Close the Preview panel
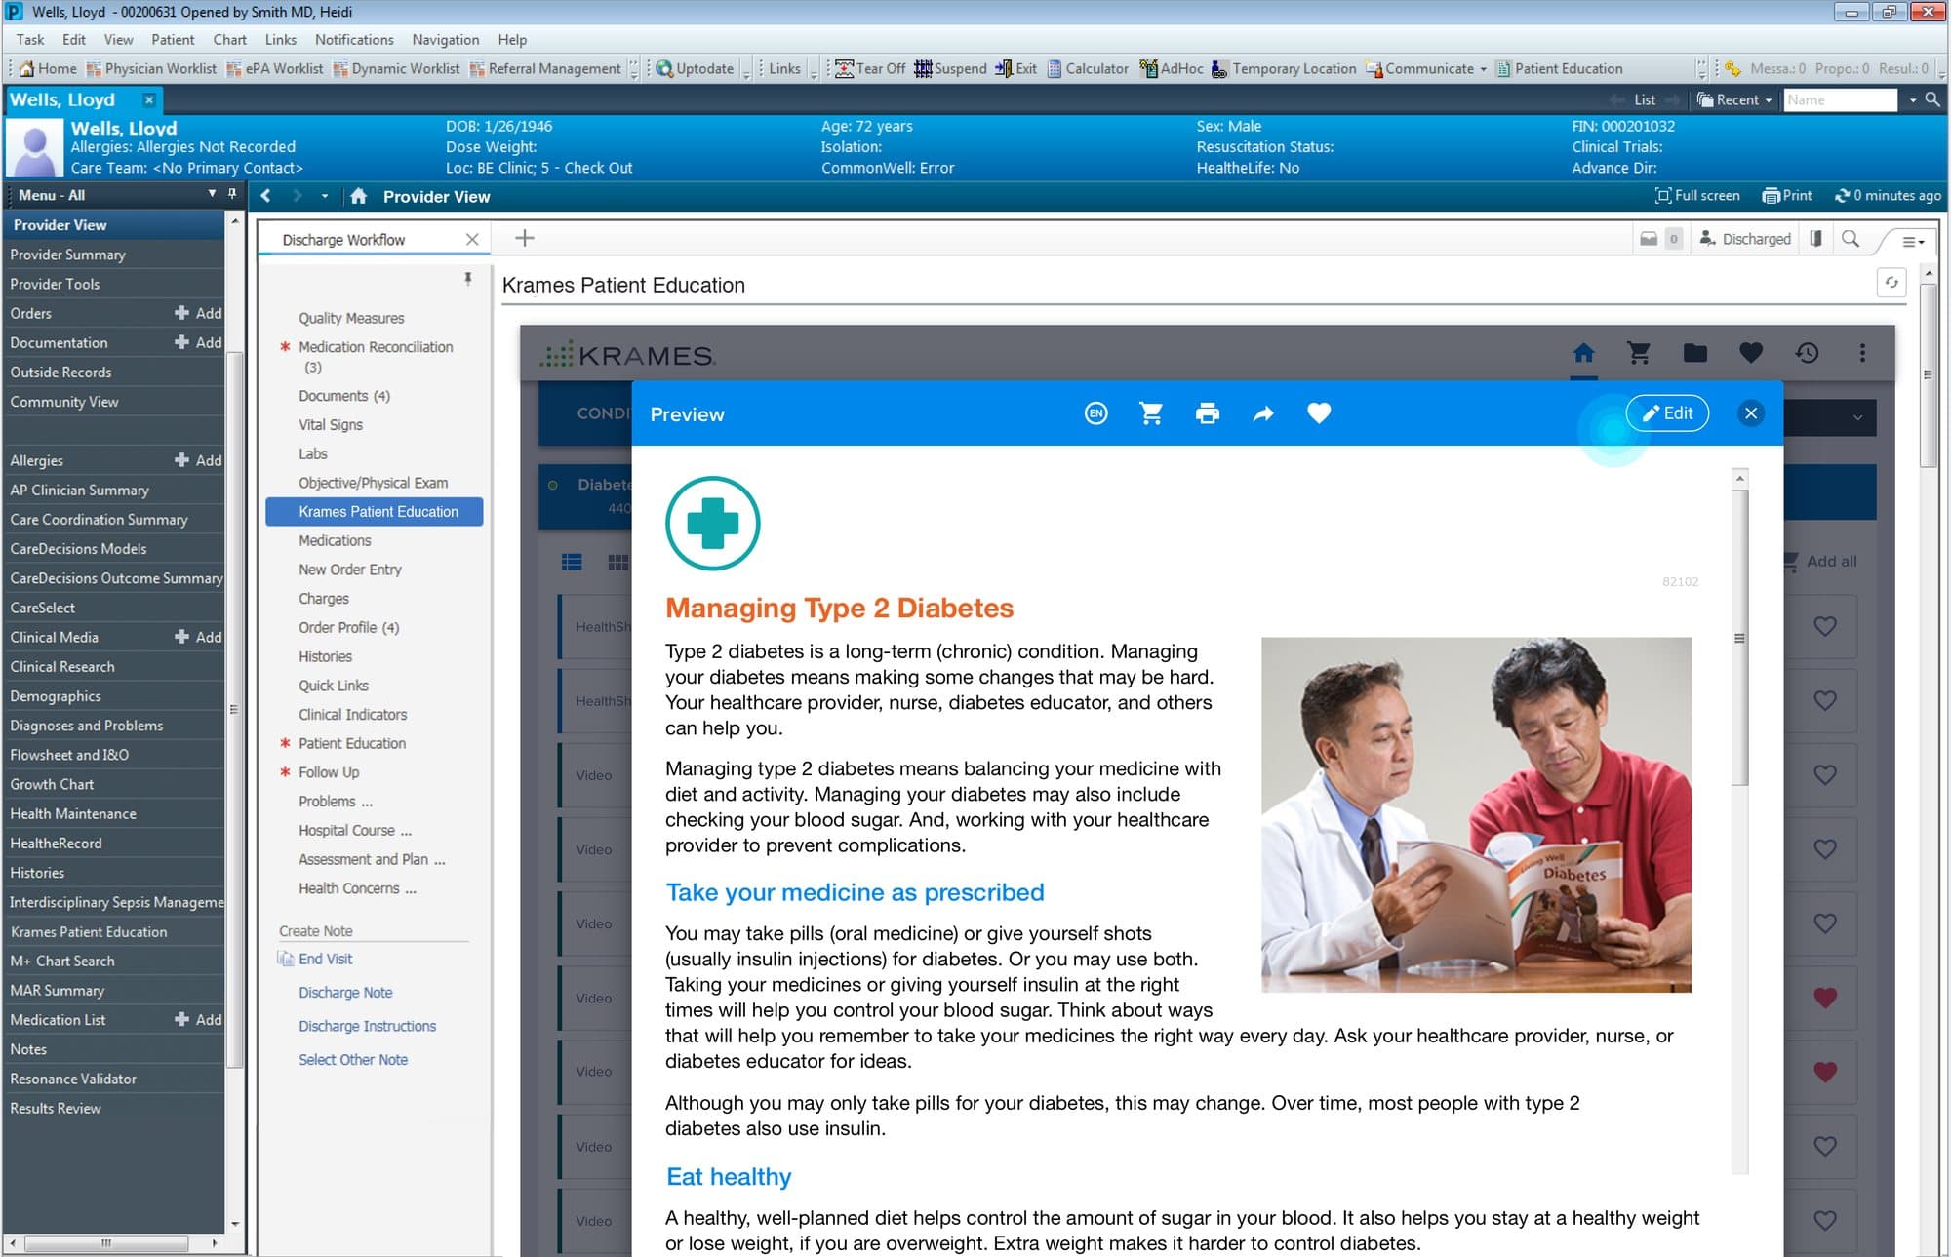 1751,413
